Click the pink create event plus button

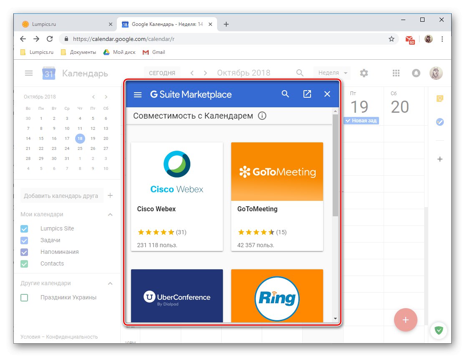coord(405,319)
